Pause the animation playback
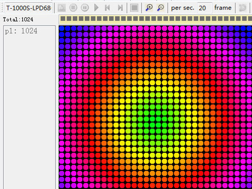This screenshot has width=252, height=189. (x=85, y=8)
